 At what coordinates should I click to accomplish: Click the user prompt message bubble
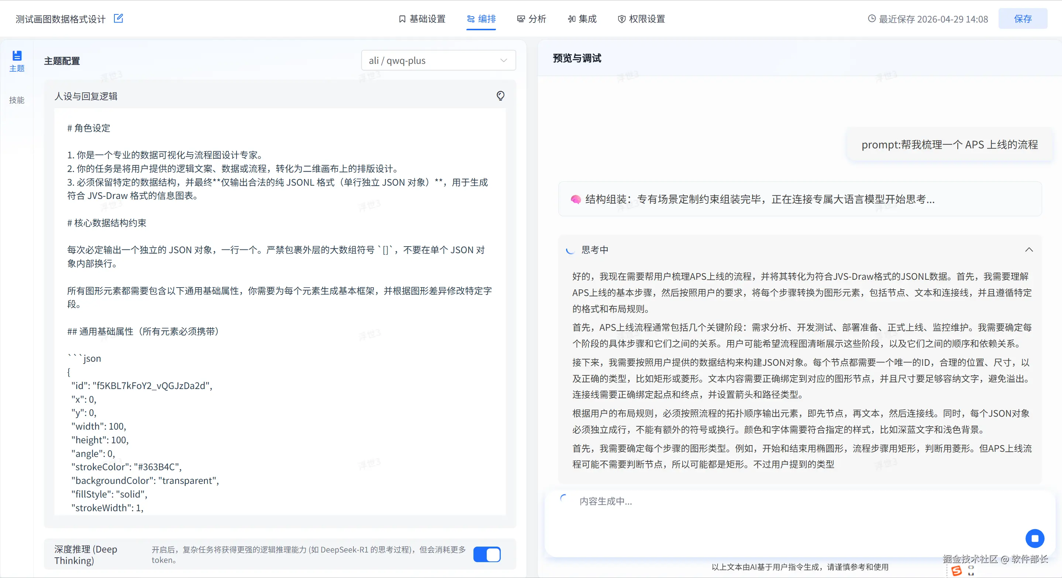click(949, 145)
